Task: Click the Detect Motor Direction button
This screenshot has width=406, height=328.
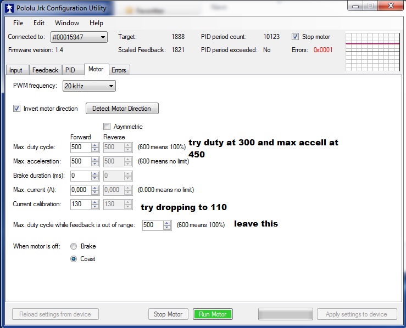Action: (122, 109)
